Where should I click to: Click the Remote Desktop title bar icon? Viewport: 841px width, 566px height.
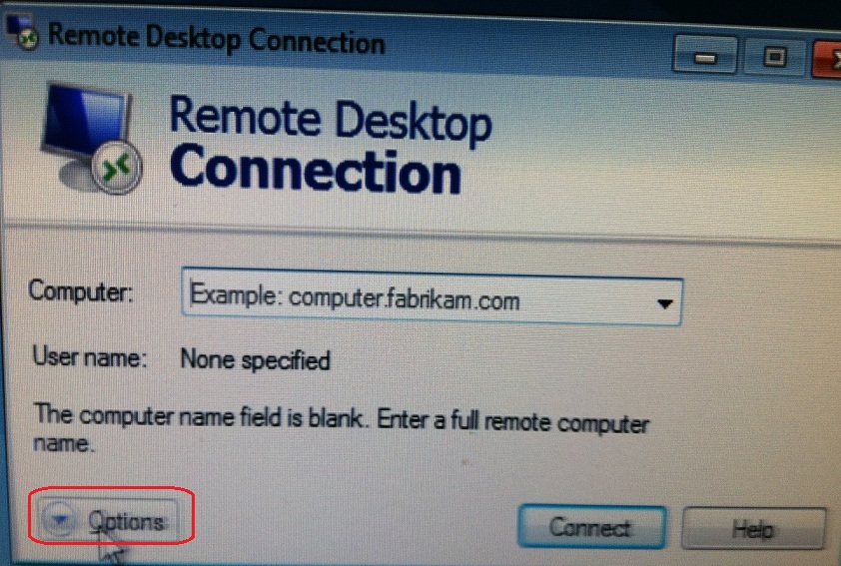pyautogui.click(x=22, y=32)
